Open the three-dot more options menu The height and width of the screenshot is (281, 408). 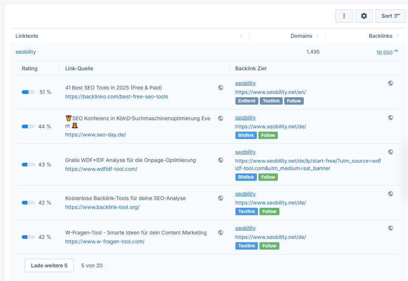point(344,16)
